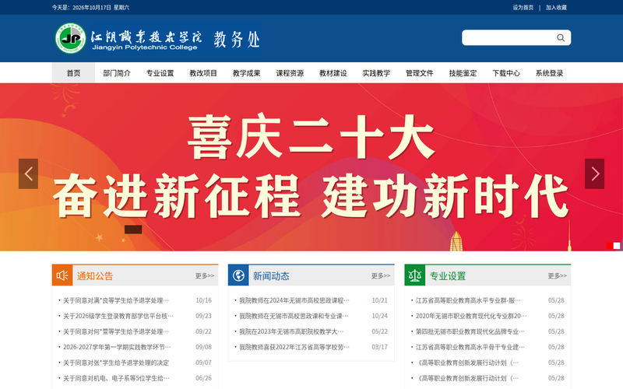The height and width of the screenshot is (389, 623).
Task: Click date 10/16 beside first notice
Action: 203,300
